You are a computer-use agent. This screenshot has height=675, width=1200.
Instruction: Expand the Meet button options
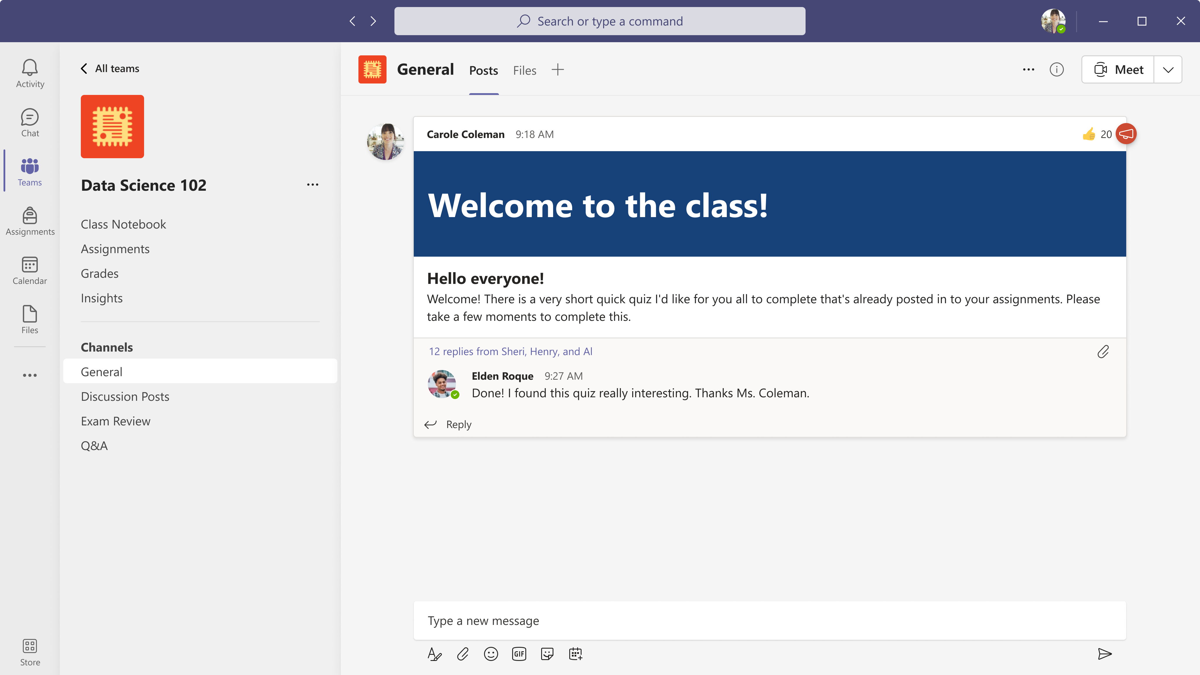pos(1168,69)
